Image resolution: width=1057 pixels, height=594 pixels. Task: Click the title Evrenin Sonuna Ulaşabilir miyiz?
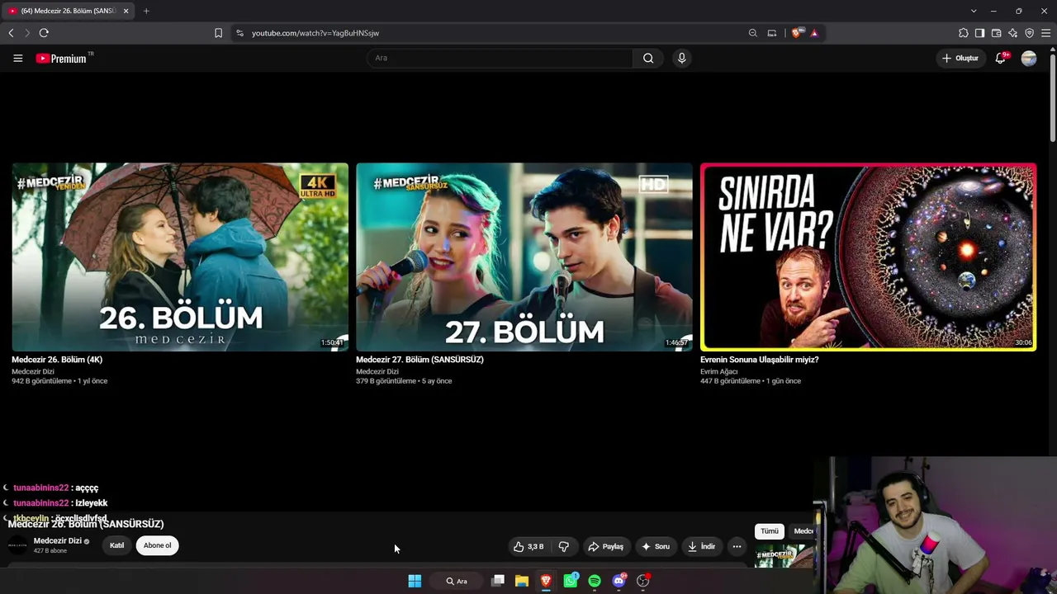point(760,360)
